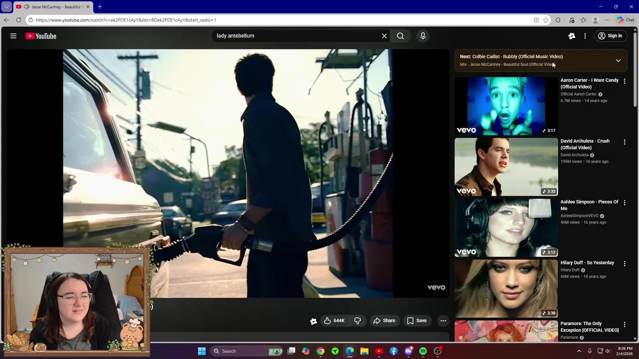Open options menu for Hilary Duff video
The image size is (639, 359).
625,263
